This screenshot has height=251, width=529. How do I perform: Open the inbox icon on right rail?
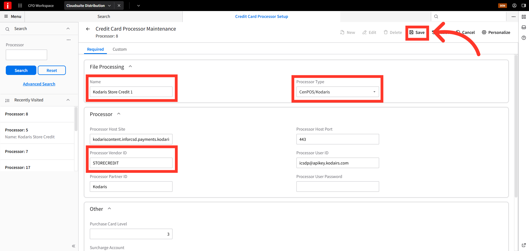pyautogui.click(x=524, y=27)
